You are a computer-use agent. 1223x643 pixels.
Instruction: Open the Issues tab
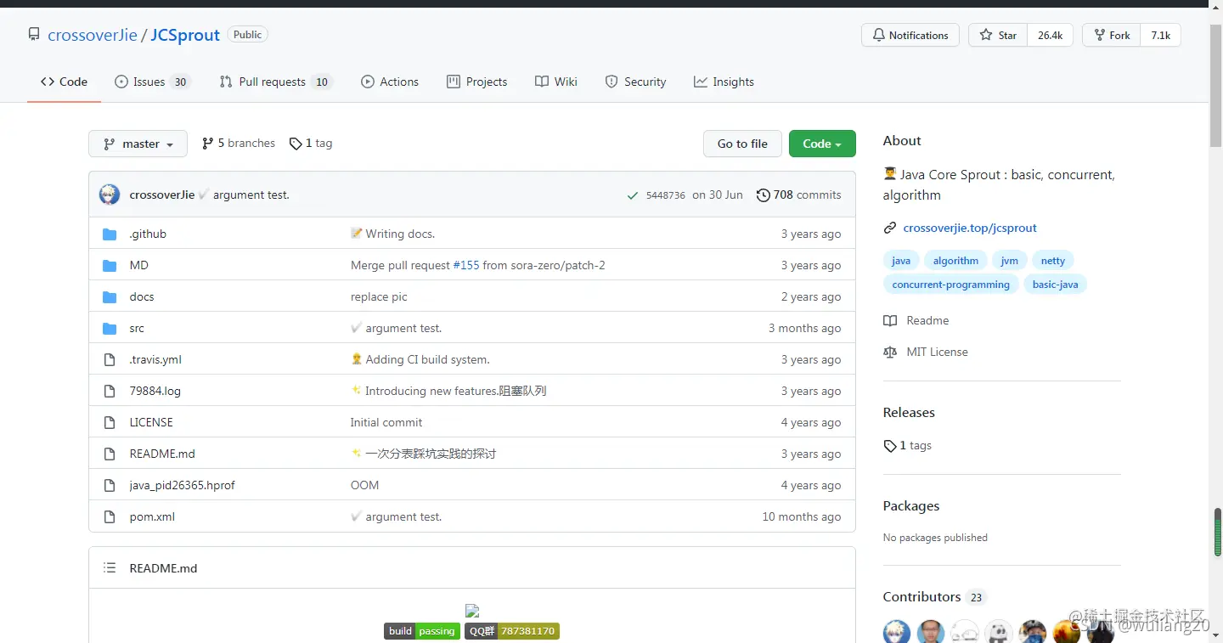[x=153, y=82]
